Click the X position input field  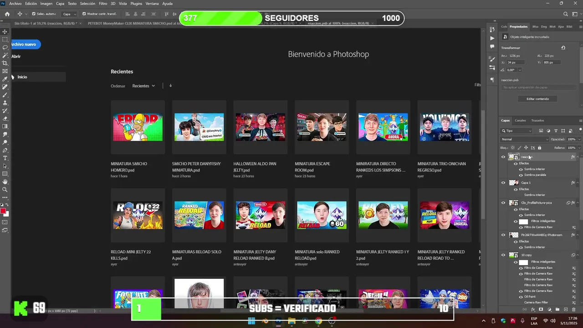516,62
